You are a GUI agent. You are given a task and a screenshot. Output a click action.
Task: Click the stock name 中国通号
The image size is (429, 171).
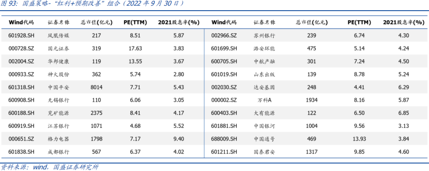point(264,139)
